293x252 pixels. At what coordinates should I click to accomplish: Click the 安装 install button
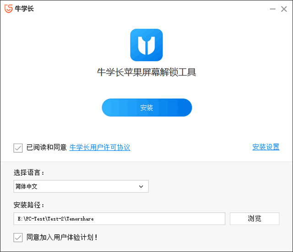146,107
